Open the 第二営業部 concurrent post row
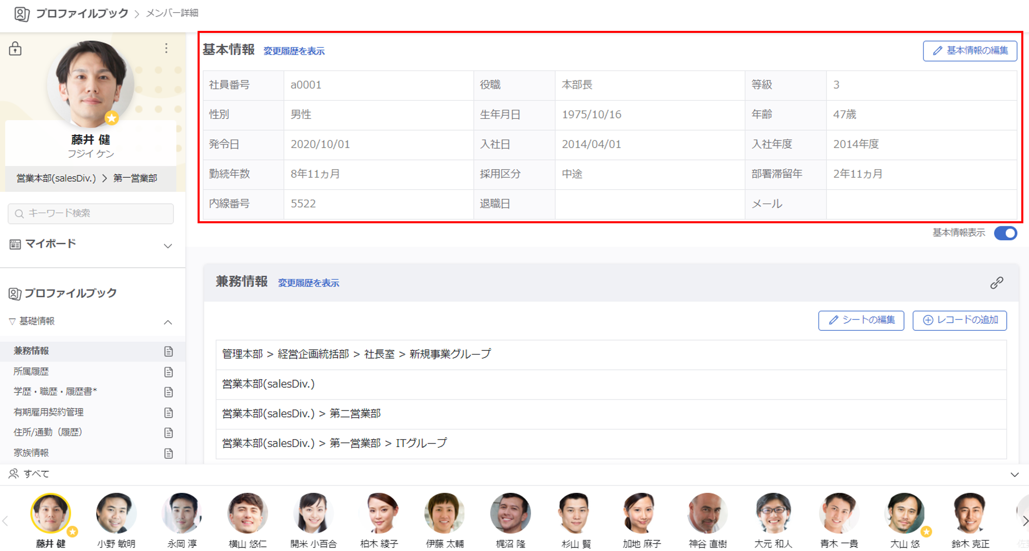The height and width of the screenshot is (551, 1029). (611, 414)
